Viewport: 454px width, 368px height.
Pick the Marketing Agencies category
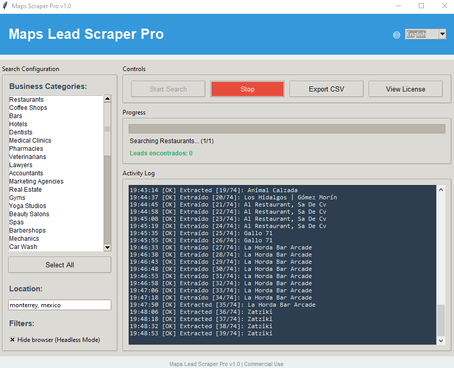(36, 181)
